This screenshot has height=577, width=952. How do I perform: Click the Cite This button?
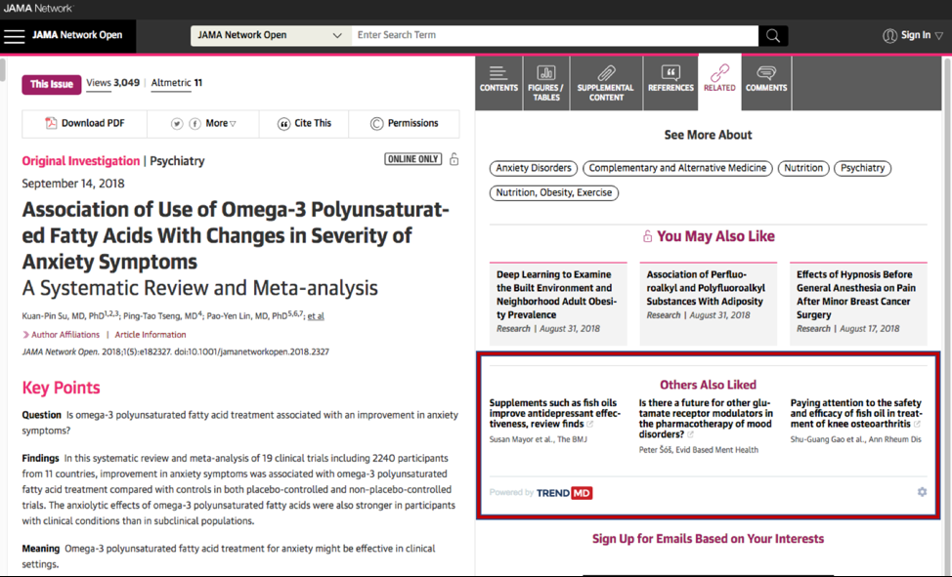point(304,124)
